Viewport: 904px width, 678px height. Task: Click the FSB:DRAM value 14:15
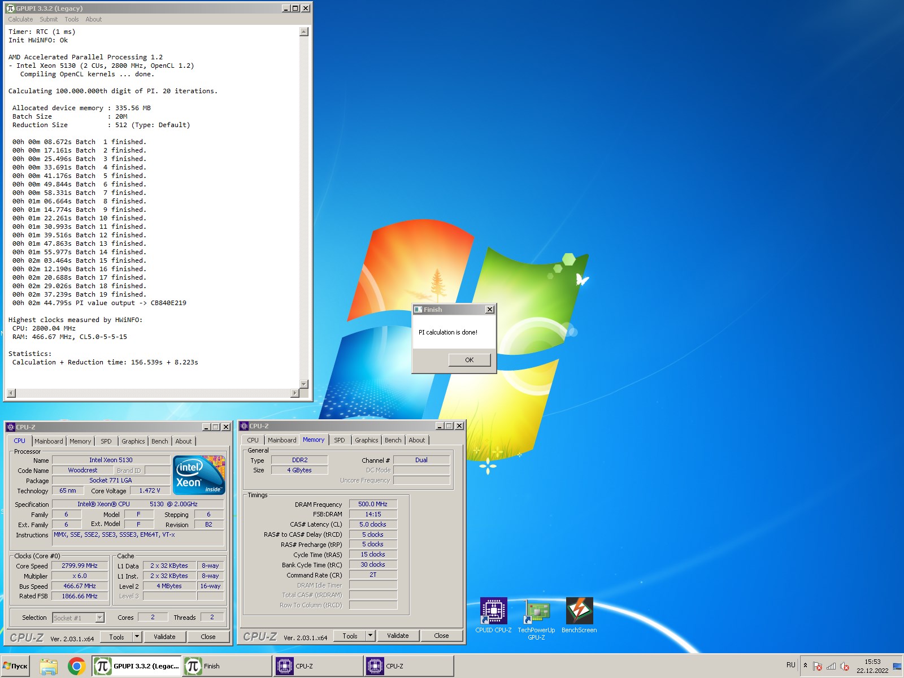pos(373,514)
